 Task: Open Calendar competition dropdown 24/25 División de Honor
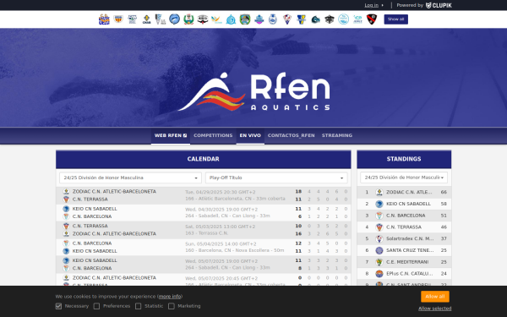(130, 178)
